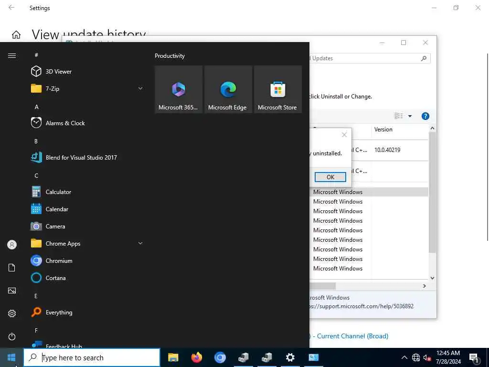Open the support.microsoft.com help link
489x367 pixels.
(361, 306)
